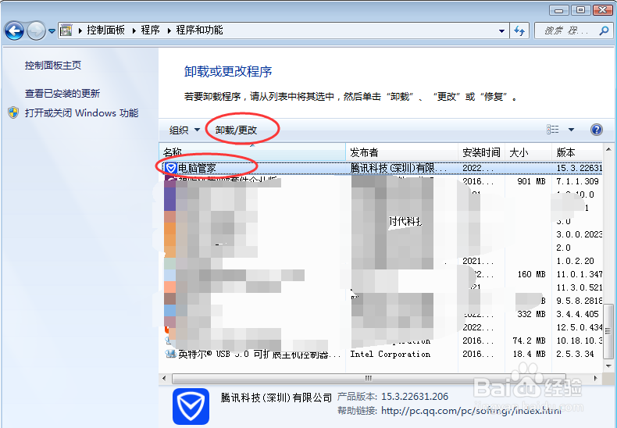Focus the search box in the window
This screenshot has width=617, height=428.
point(567,30)
